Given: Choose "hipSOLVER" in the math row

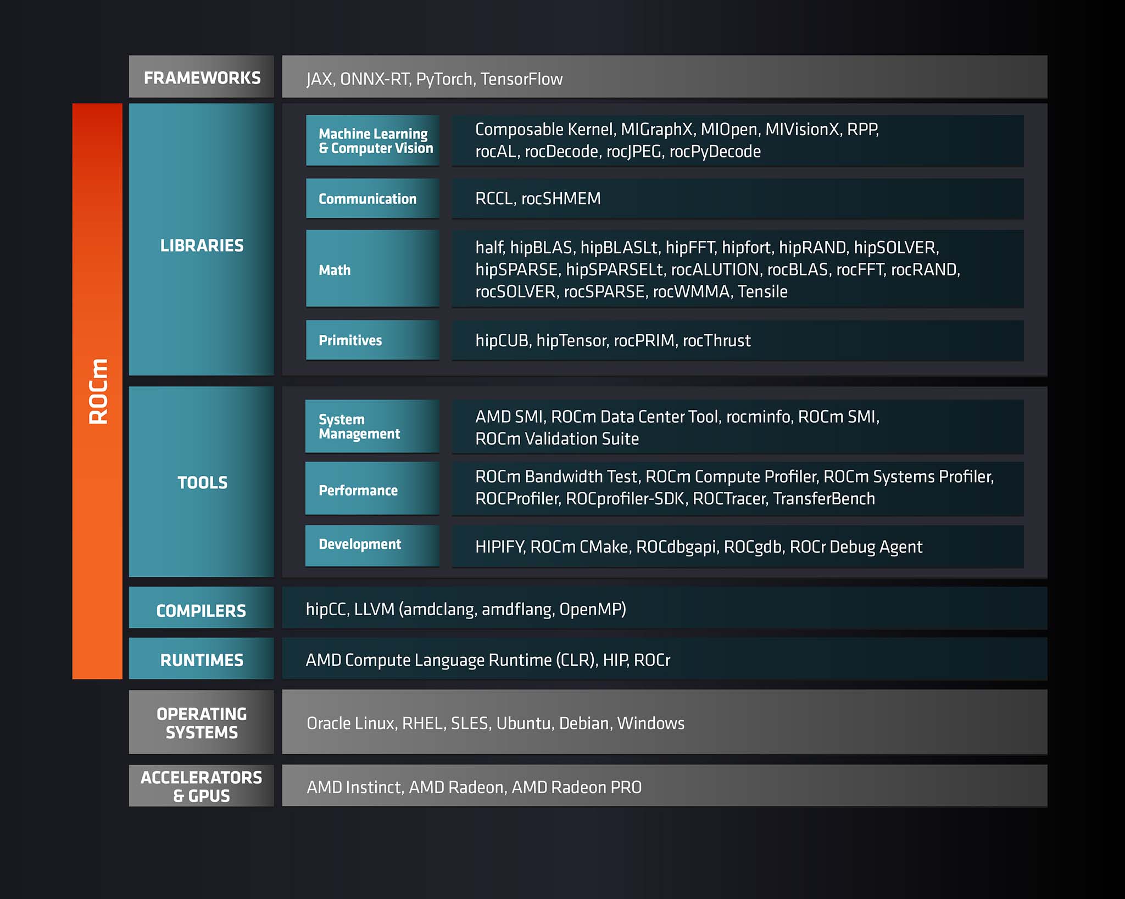Looking at the screenshot, I should click(895, 248).
